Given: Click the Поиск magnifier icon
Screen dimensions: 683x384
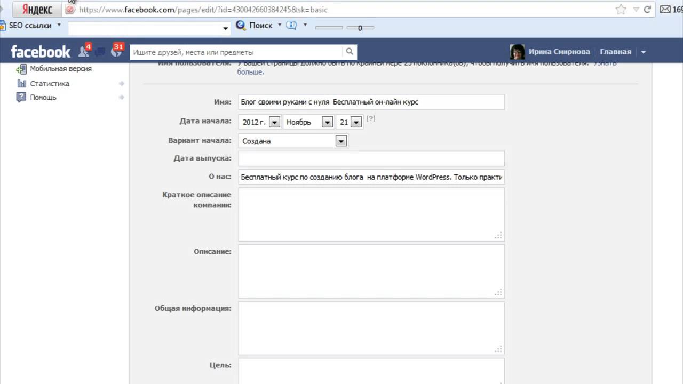Looking at the screenshot, I should tap(241, 25).
